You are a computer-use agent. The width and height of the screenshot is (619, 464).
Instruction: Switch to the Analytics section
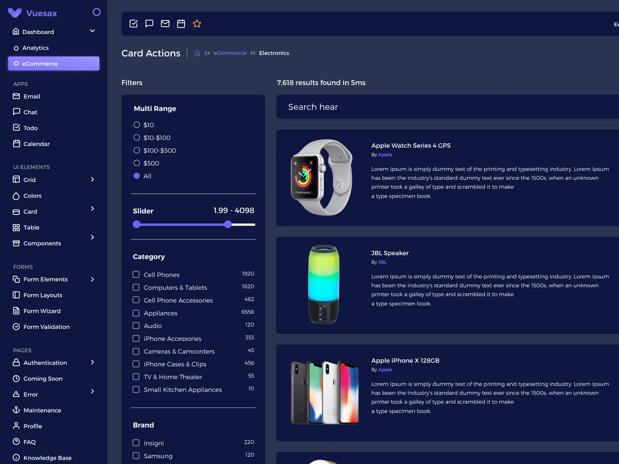click(x=36, y=48)
